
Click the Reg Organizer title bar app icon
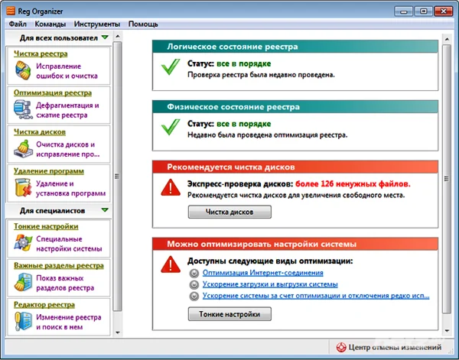(11, 11)
